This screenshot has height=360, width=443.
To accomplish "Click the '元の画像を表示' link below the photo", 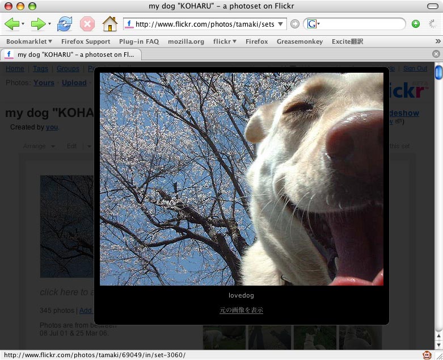I will click(242, 310).
